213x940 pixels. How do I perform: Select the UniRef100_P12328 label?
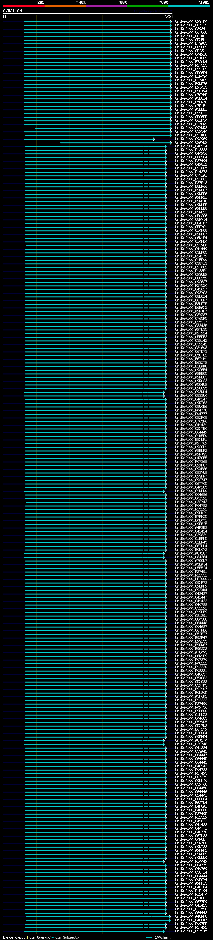191,150
